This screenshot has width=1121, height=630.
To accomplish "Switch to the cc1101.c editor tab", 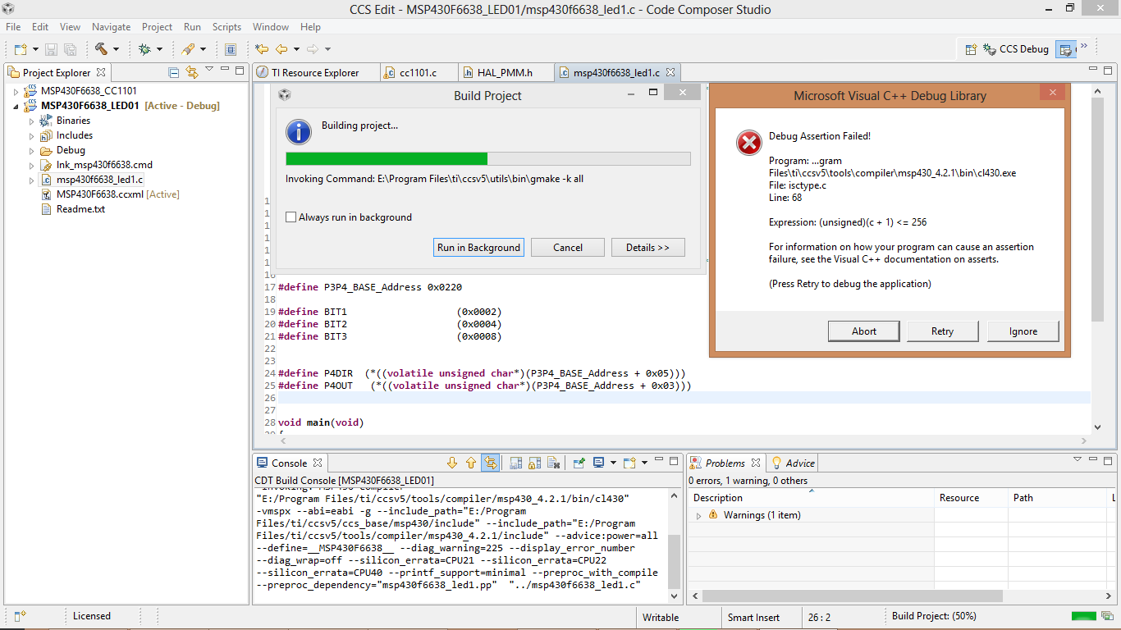I will (417, 72).
